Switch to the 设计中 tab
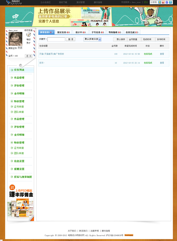The width and height of the screenshot is (177, 241). [80, 32]
